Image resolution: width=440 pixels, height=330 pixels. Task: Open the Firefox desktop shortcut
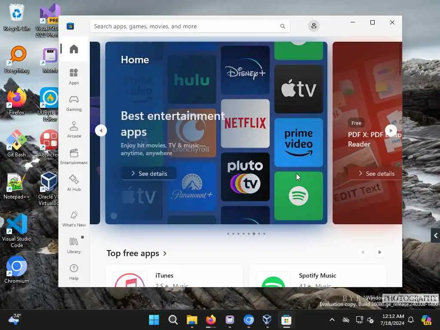coord(17,101)
